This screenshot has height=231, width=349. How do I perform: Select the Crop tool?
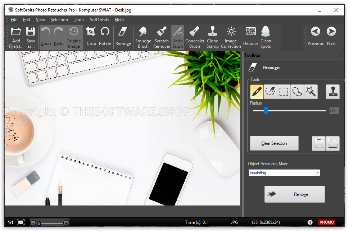point(91,37)
